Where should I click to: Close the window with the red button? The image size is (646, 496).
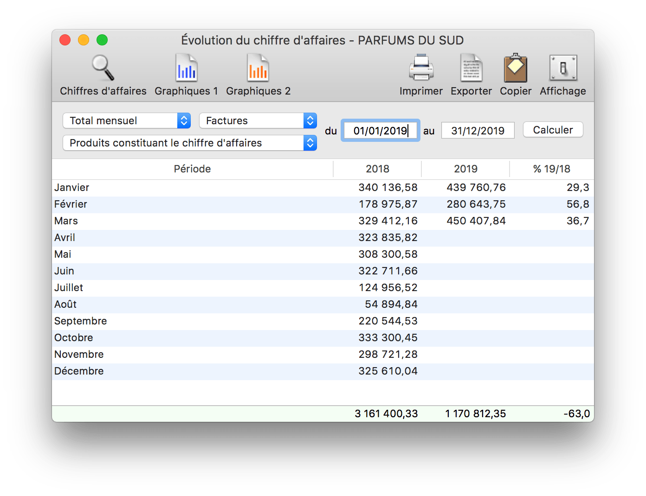pos(65,40)
